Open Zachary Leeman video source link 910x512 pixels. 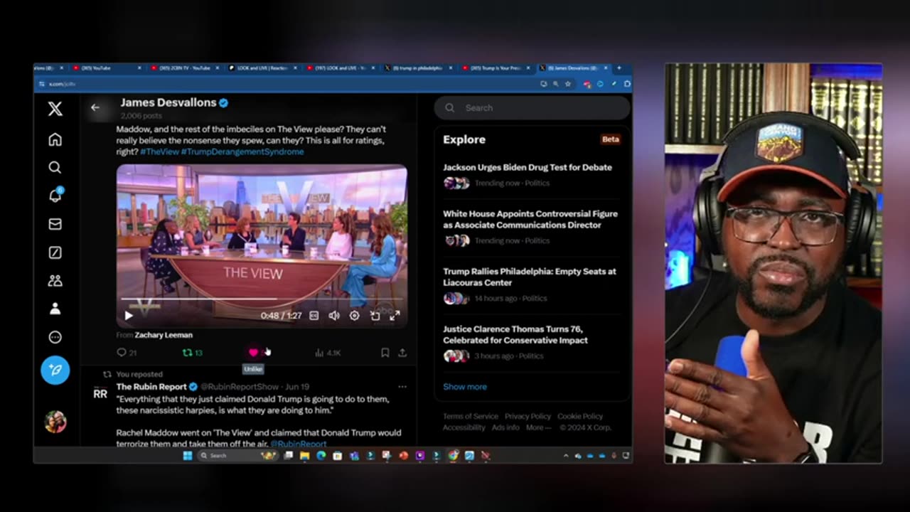(x=164, y=335)
